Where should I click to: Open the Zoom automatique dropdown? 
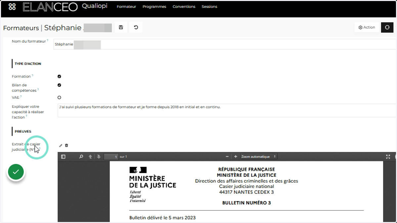[259, 157]
